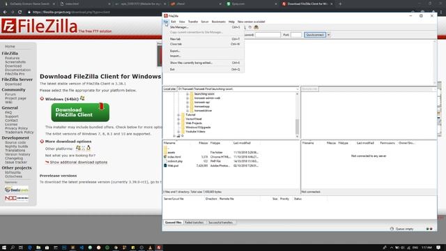Select New tab in the File menu

[x=203, y=39]
